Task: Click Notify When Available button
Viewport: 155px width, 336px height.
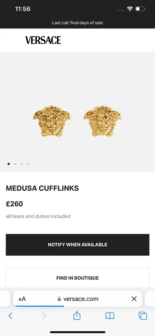Action: coord(78,245)
